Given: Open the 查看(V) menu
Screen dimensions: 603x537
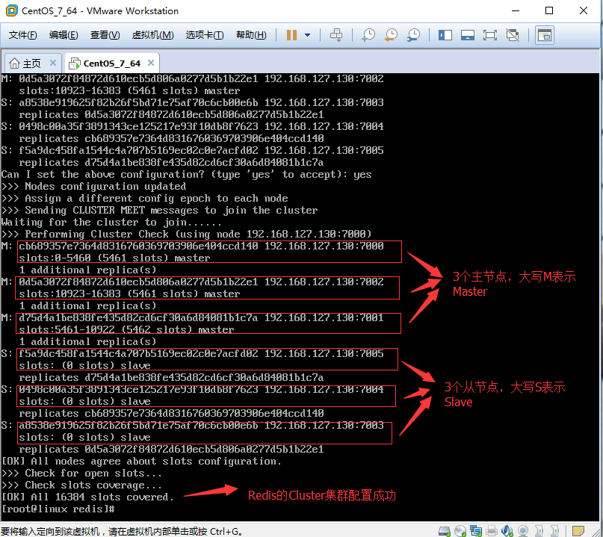Looking at the screenshot, I should point(105,35).
